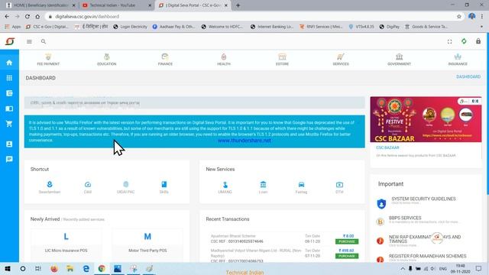Screen dimensions: 489x275
Task: Click the Ayushman Bharat Scheme Purchase badge
Action: [347, 241]
